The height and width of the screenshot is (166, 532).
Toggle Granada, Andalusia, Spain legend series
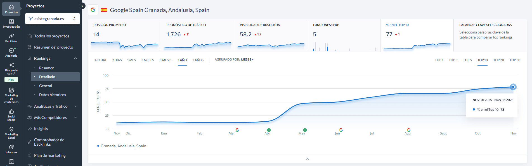coord(122,146)
